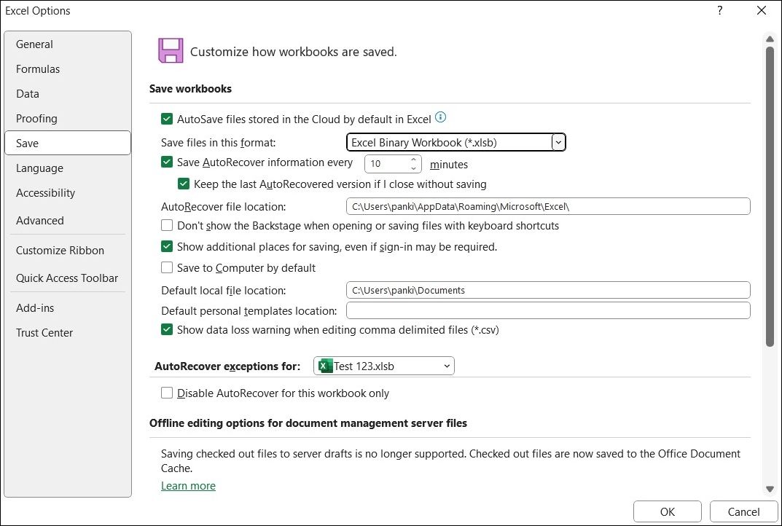
Task: Confirm settings with the OK button
Action: click(666, 511)
